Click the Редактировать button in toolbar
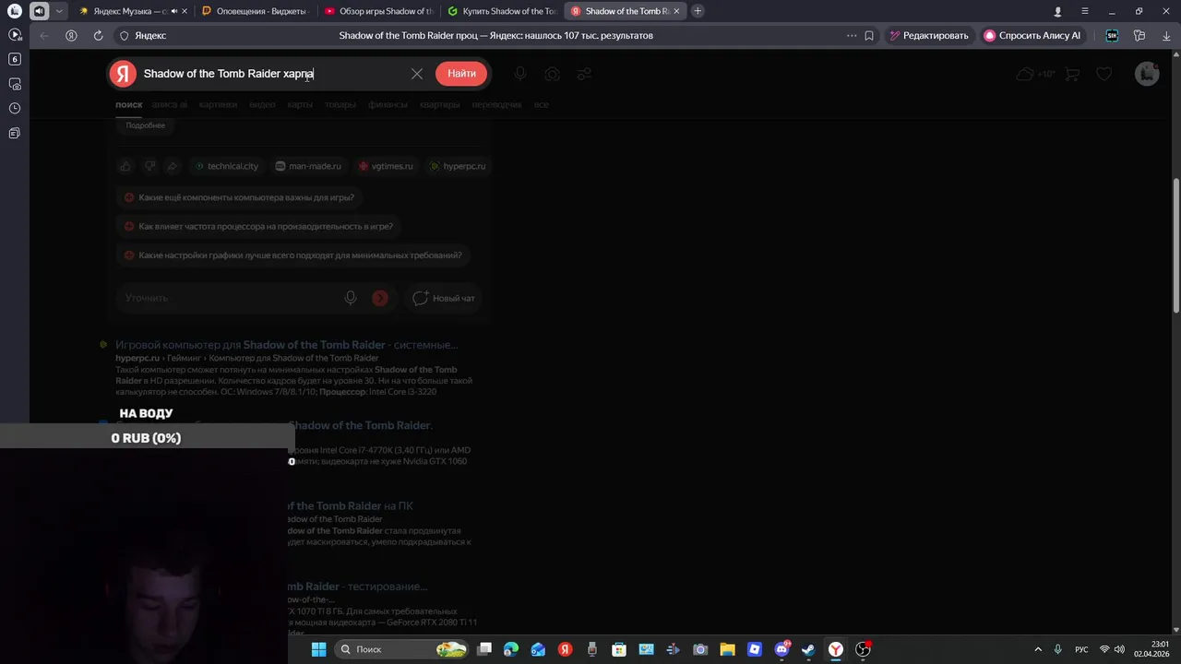 pyautogui.click(x=929, y=35)
